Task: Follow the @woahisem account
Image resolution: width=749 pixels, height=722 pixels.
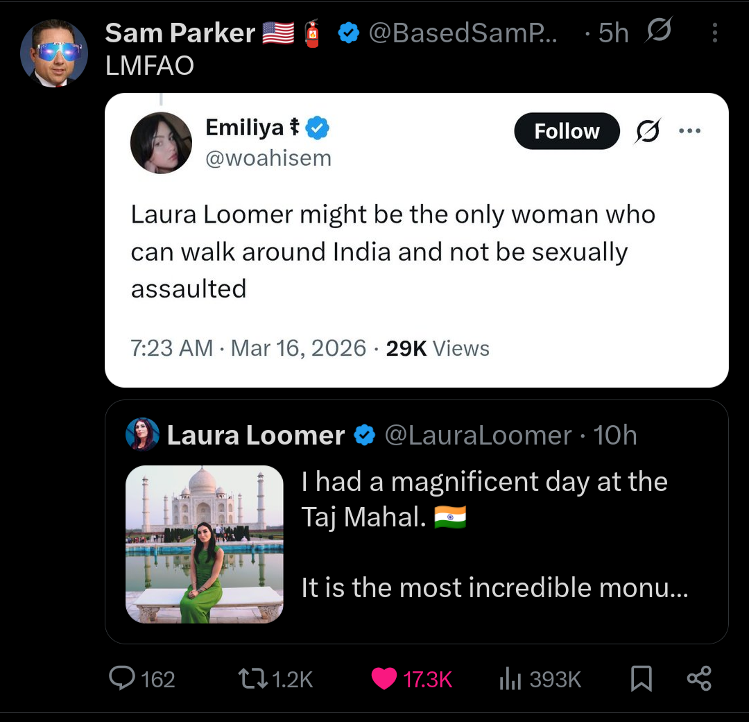Action: [x=567, y=130]
